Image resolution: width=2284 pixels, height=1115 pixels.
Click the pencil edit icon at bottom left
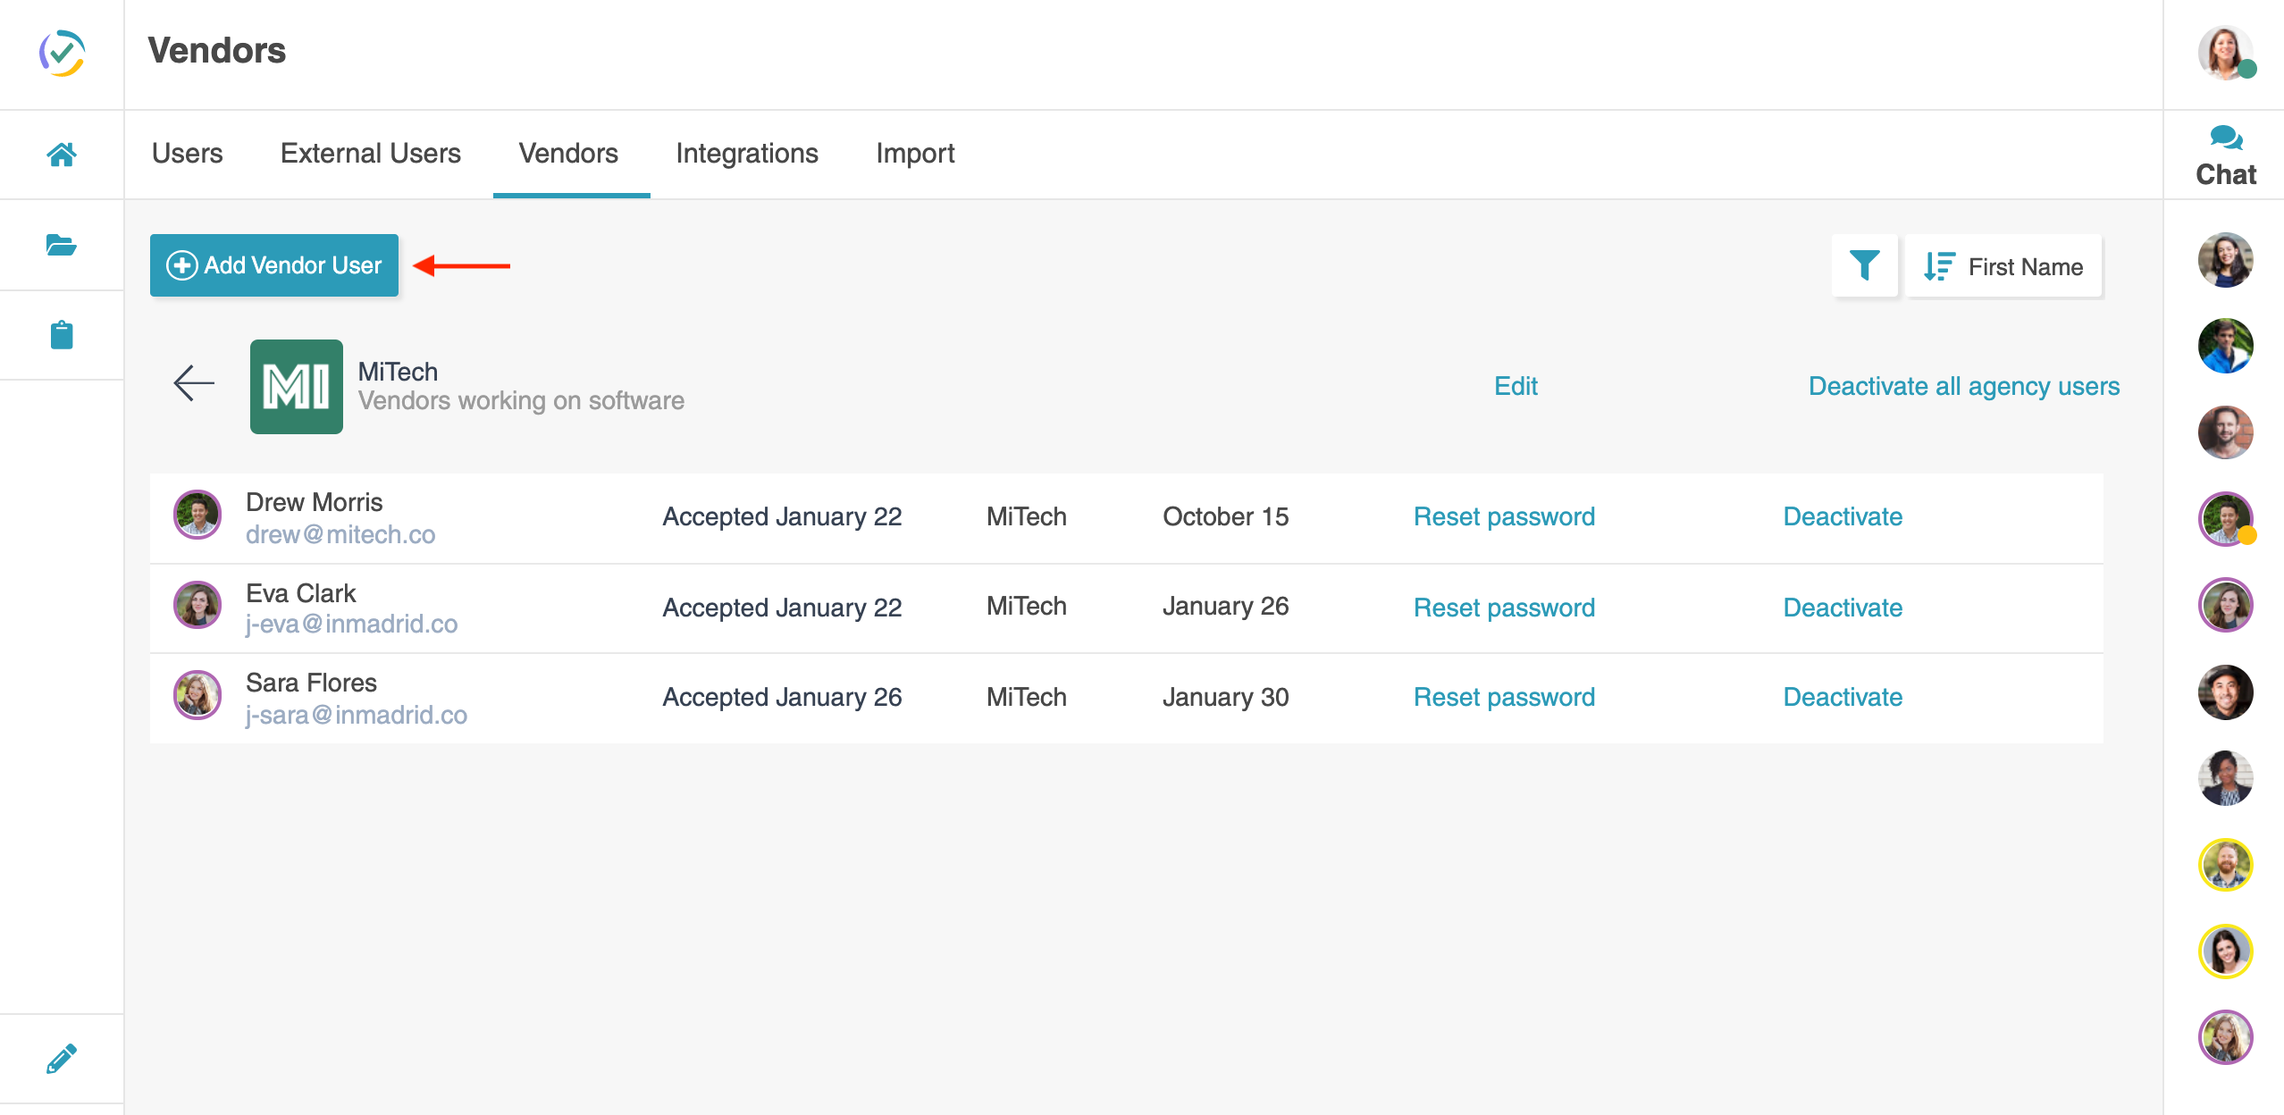[x=62, y=1059]
